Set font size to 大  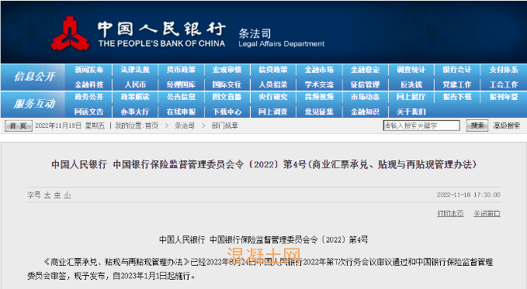[x=47, y=195]
